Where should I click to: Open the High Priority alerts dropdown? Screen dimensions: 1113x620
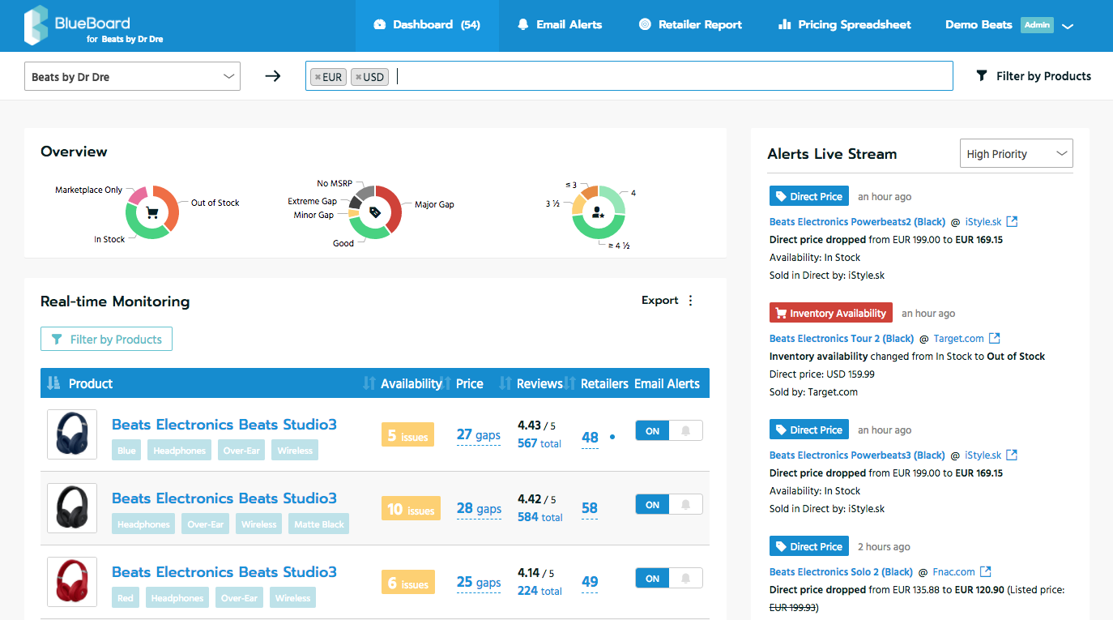[x=1016, y=154]
